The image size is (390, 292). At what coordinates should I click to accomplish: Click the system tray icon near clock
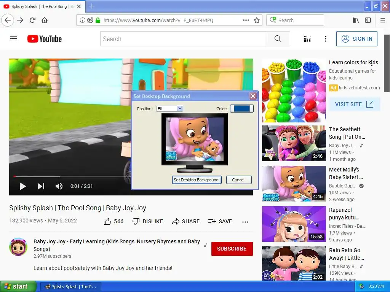point(361,287)
